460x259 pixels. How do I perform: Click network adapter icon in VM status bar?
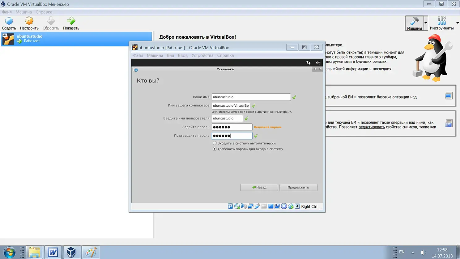pyautogui.click(x=250, y=206)
